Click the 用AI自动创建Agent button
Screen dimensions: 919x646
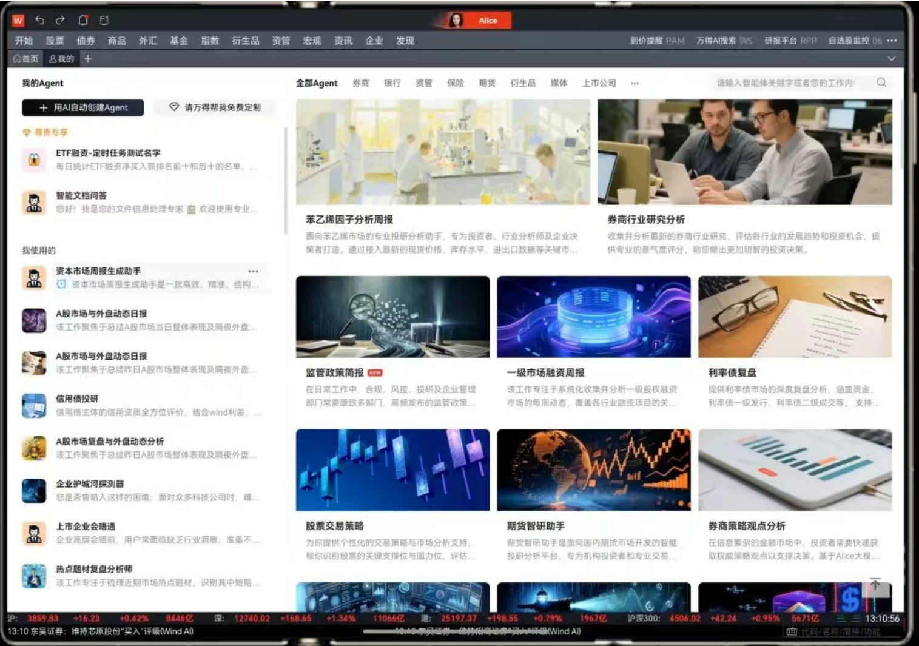83,107
